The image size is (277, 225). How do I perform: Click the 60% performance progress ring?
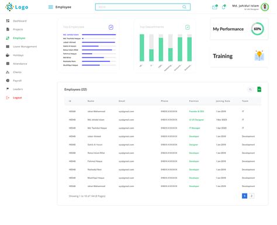(257, 29)
